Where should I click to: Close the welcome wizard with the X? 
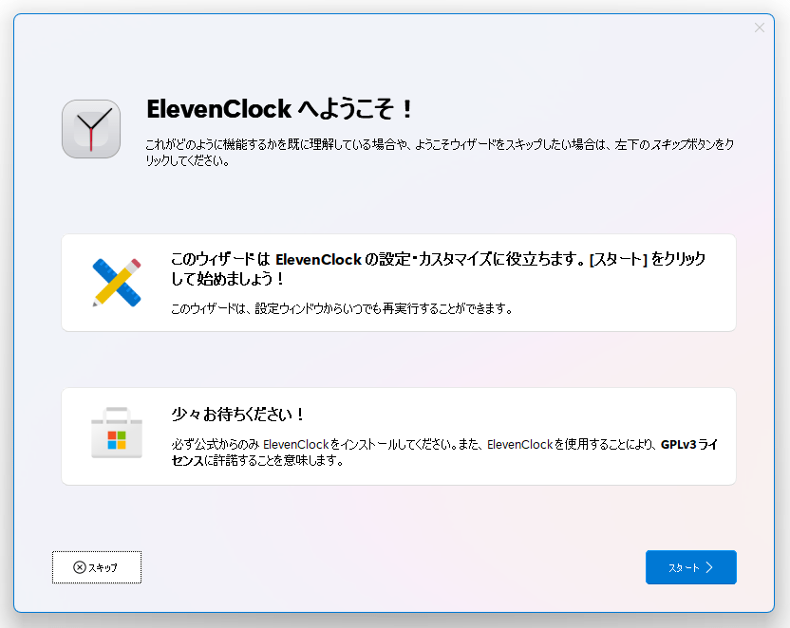760,28
